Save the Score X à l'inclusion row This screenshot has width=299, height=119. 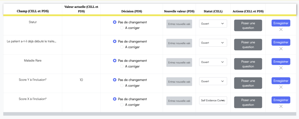(281, 100)
